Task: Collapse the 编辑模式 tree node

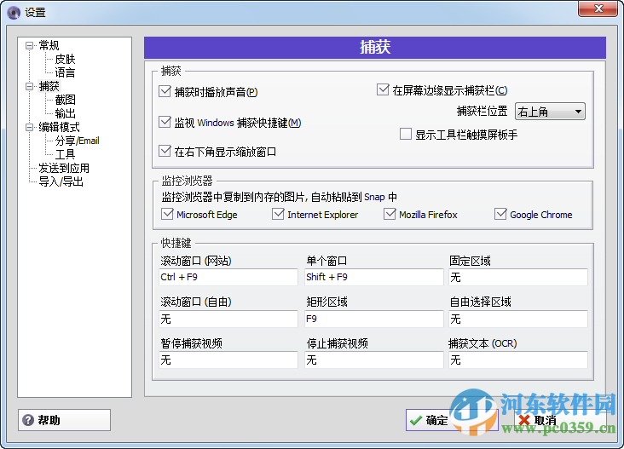Action: tap(29, 127)
